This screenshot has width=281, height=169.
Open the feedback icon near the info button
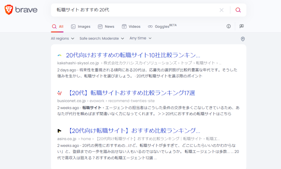242,26
